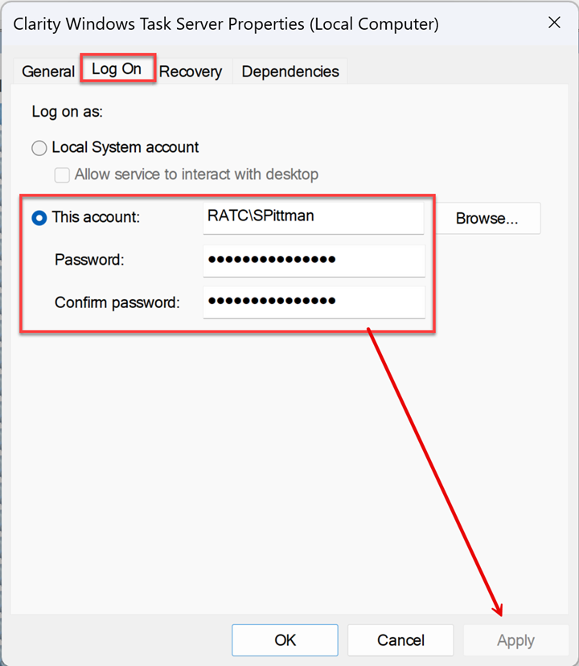Focus the Password input field
This screenshot has width=579, height=666.
click(x=313, y=260)
